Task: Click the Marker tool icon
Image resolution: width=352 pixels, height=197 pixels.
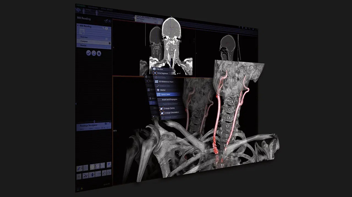Action: (158, 90)
